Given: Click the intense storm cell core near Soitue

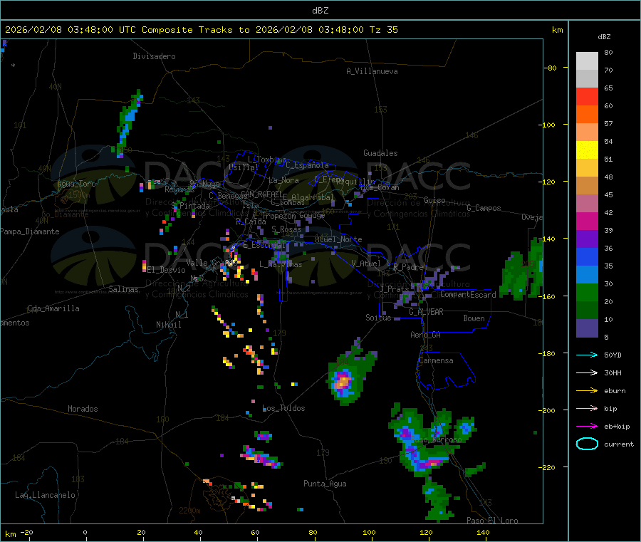Looking at the screenshot, I should pos(343,382).
